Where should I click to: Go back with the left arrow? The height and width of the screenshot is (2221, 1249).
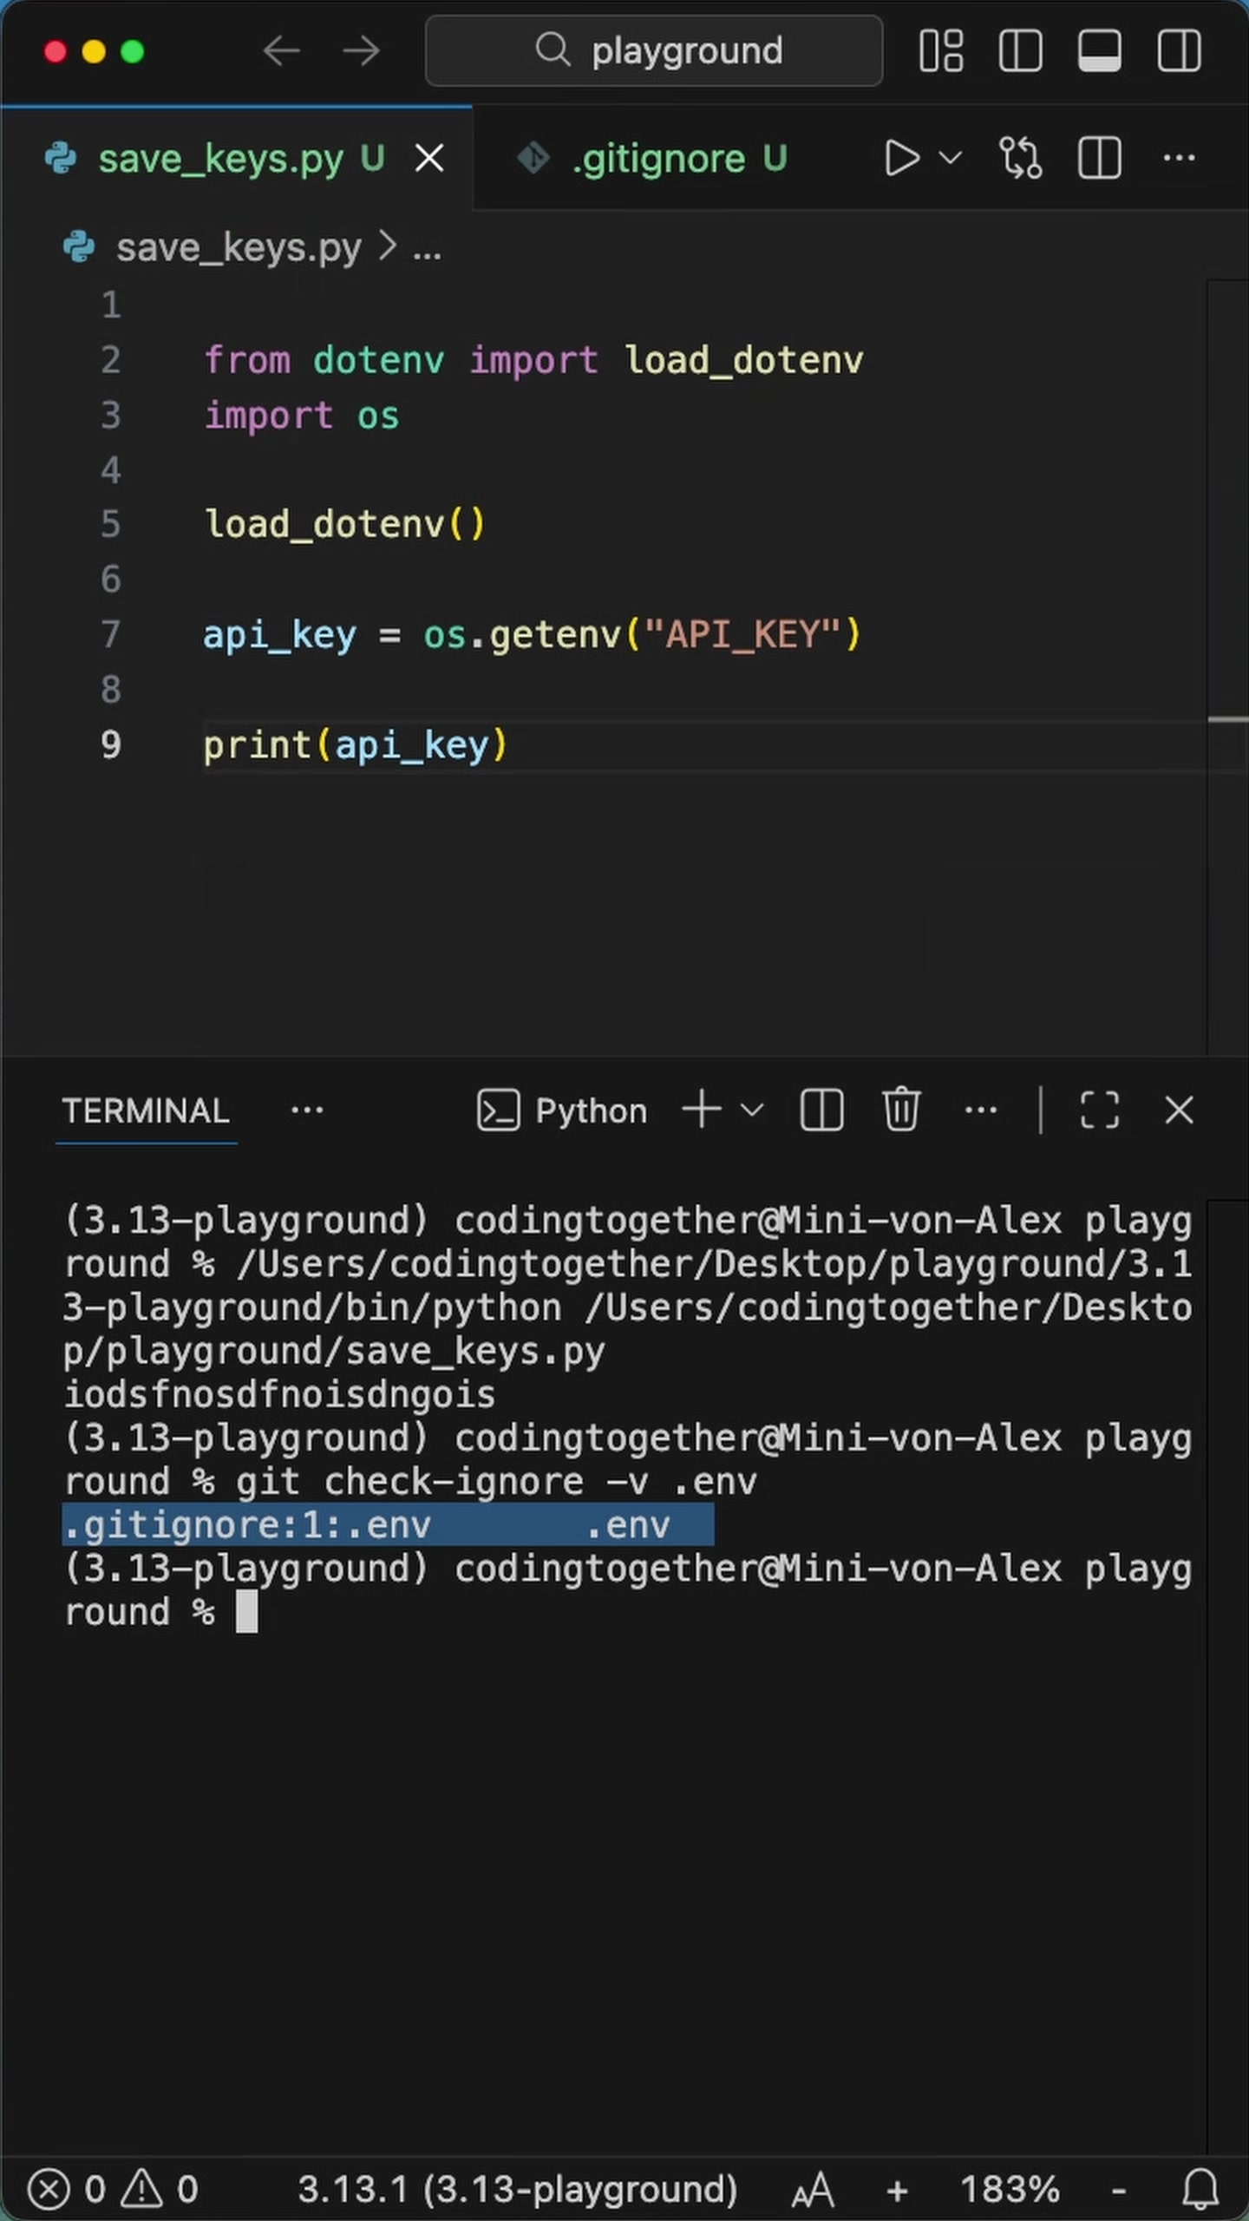(x=281, y=50)
